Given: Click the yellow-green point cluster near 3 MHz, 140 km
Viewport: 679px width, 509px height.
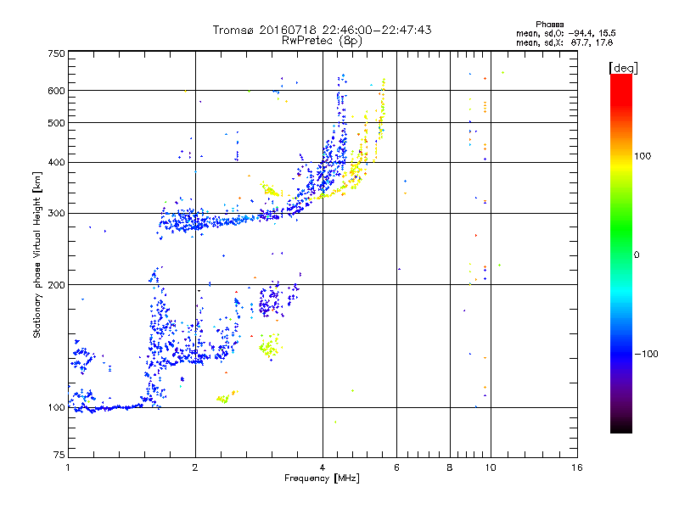Looking at the screenshot, I should (x=269, y=346).
